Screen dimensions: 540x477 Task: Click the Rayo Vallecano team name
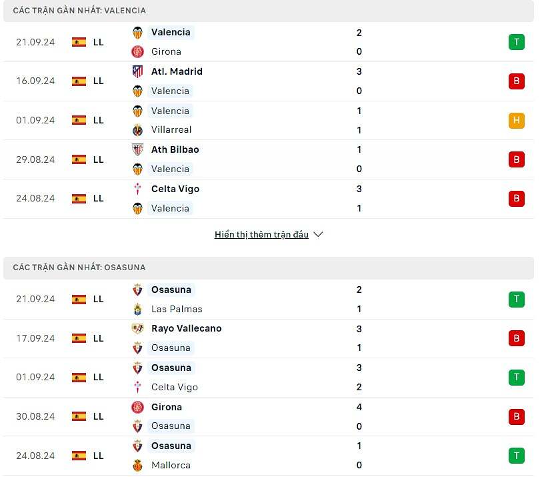click(186, 328)
